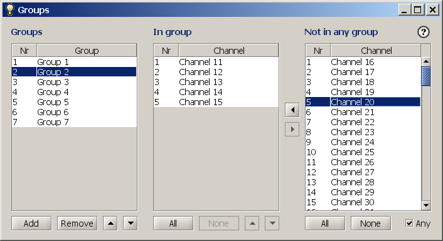Select Channel 17 in ungrouped list

coord(363,72)
